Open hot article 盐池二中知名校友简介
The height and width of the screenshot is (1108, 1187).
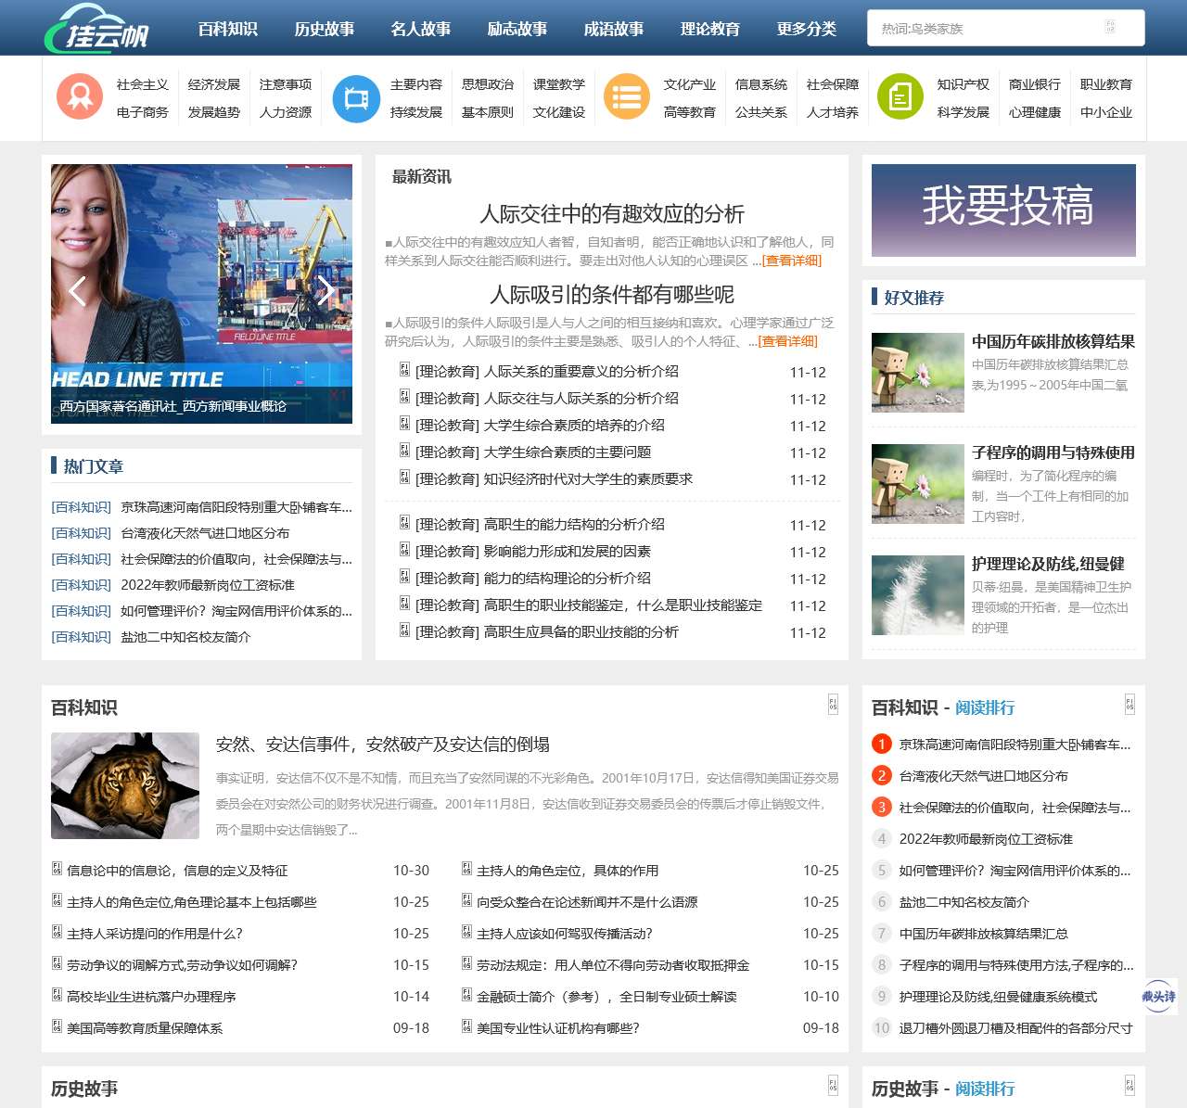(185, 637)
